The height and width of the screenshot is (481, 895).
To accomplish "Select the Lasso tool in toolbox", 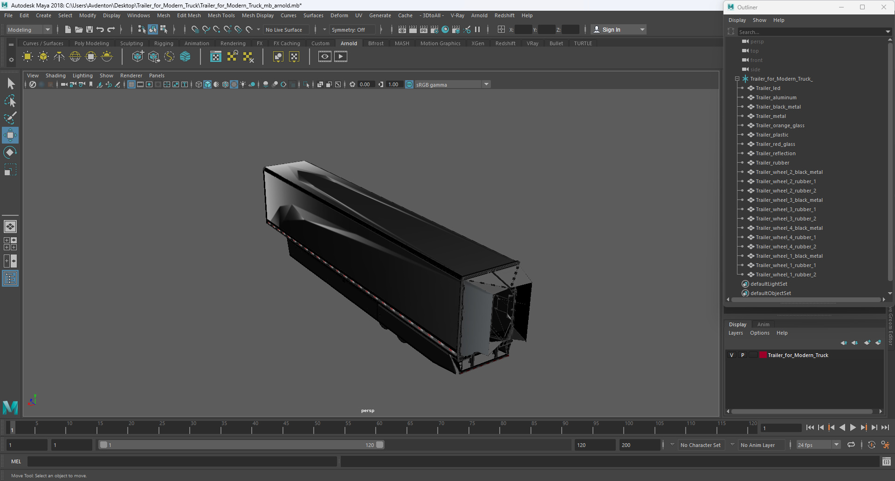I will [x=10, y=101].
